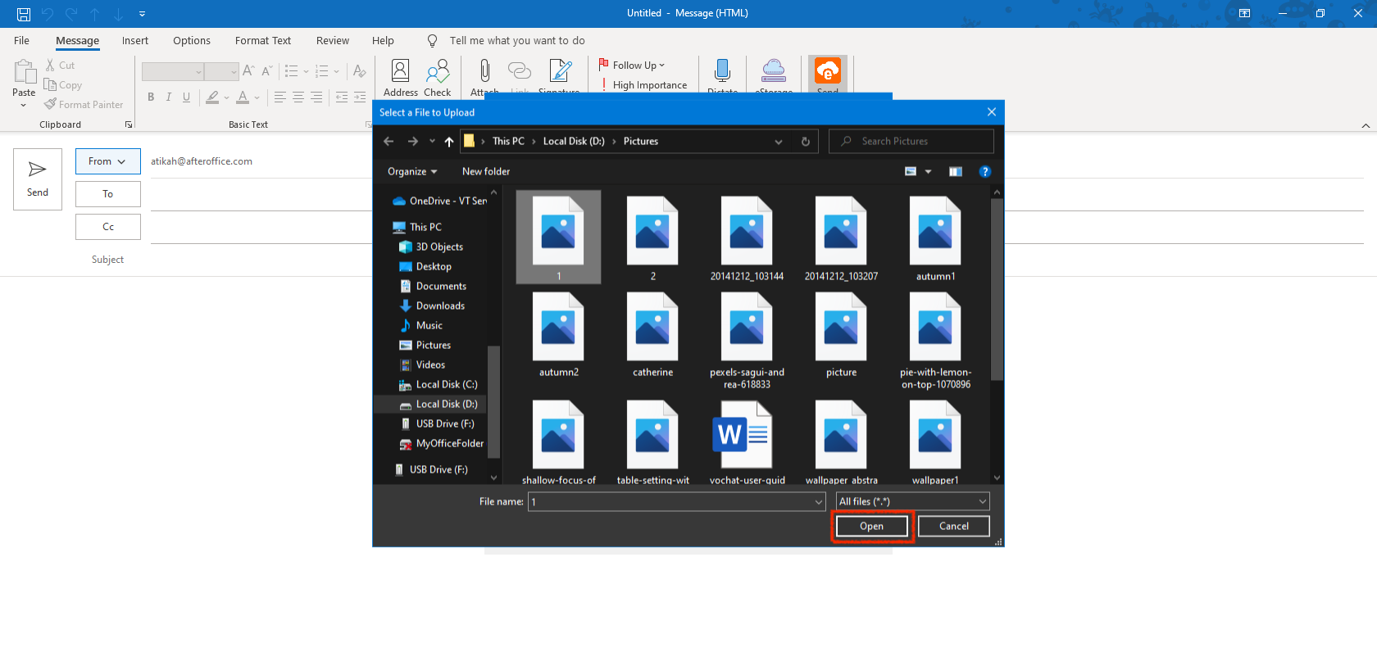The height and width of the screenshot is (647, 1377).
Task: Click the file dialog help icon
Action: tap(985, 171)
